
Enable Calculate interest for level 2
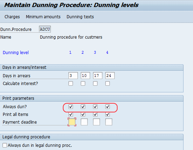pos(83,84)
